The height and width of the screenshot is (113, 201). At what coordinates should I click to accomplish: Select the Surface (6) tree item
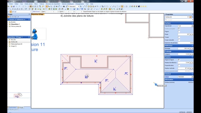click(14, 42)
